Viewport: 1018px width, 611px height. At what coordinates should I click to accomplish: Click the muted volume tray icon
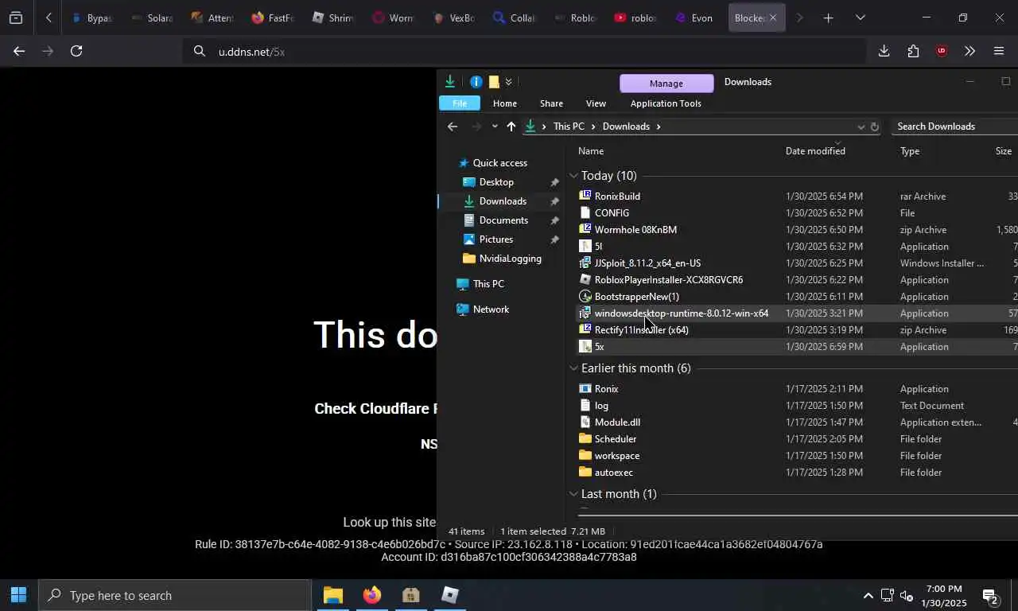[x=906, y=596]
